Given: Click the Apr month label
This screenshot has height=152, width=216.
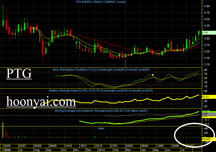Looking at the screenshot, I should point(144,150).
